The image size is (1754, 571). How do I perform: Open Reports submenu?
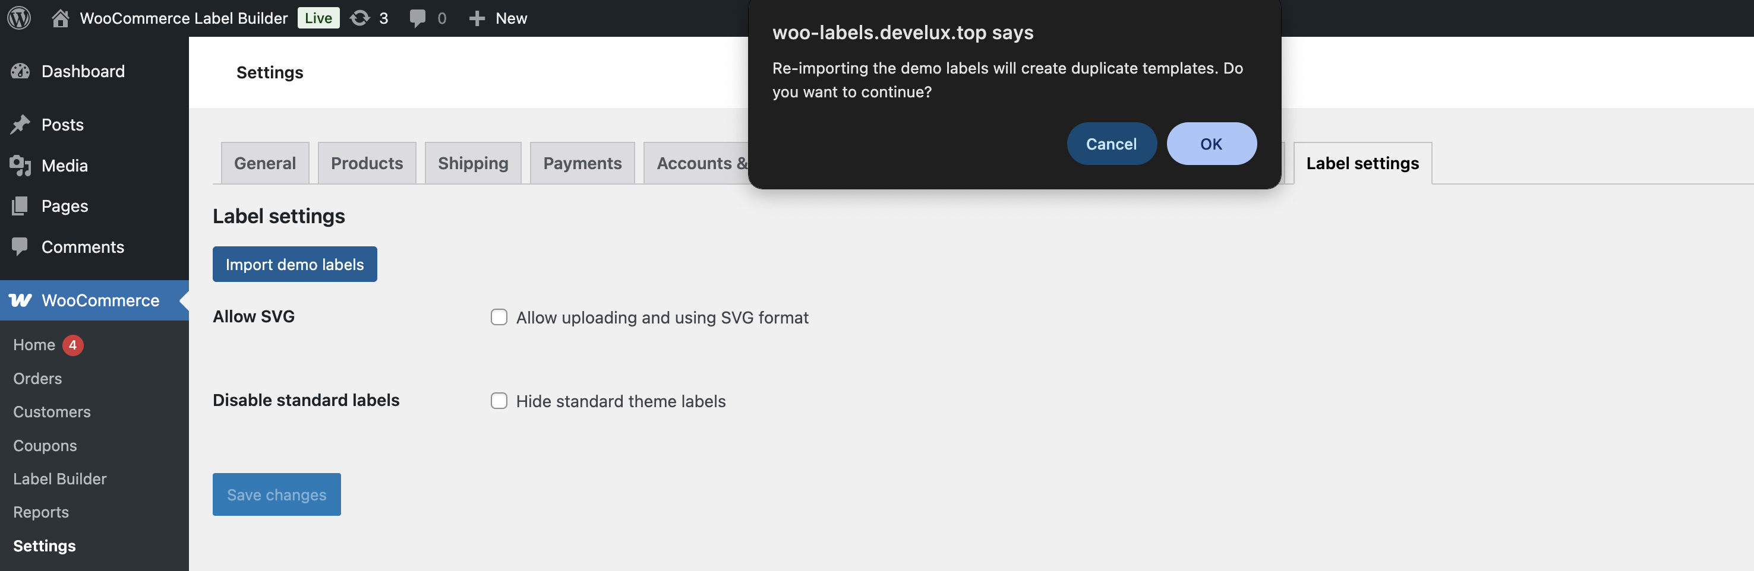41,512
